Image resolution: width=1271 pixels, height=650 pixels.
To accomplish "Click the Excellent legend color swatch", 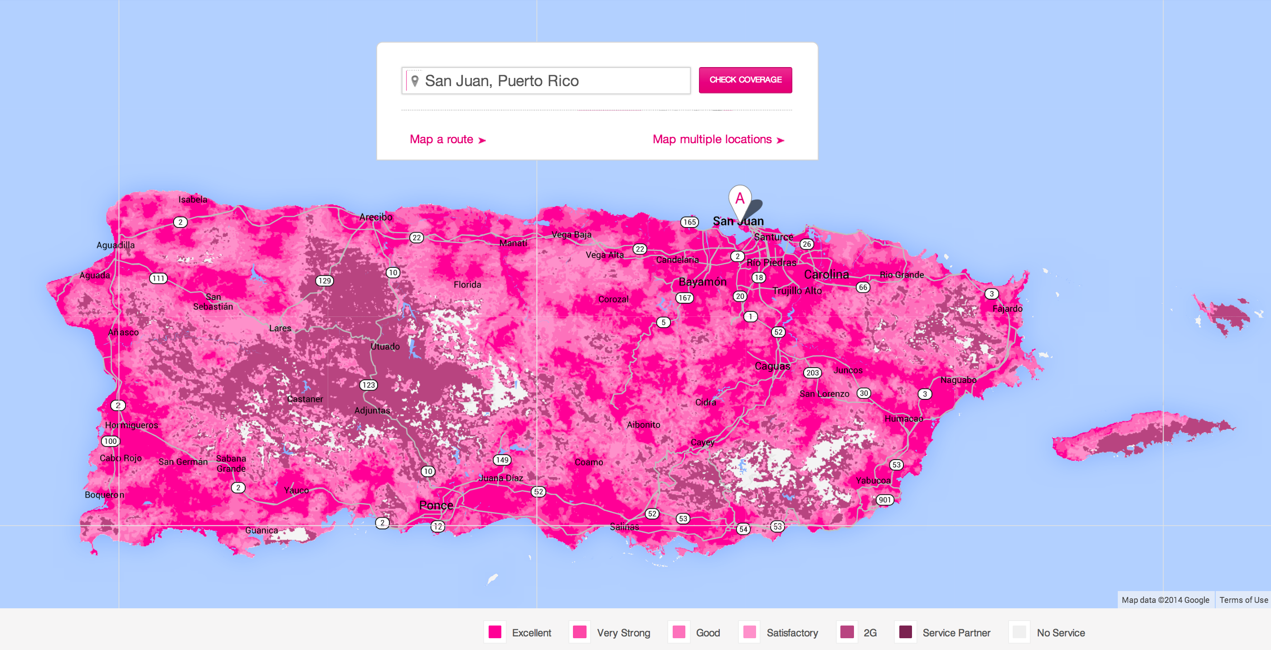I will (495, 632).
